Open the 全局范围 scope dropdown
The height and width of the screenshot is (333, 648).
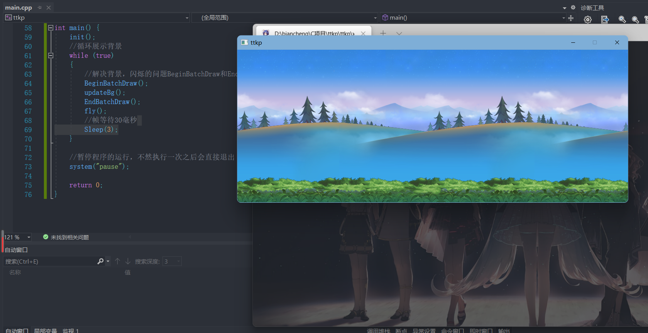tap(285, 18)
